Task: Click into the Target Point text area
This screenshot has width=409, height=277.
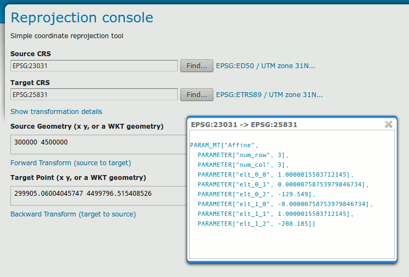Action: 98,195
